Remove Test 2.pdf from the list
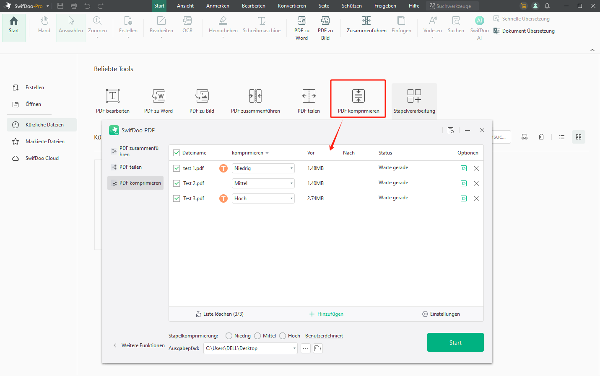 476,183
